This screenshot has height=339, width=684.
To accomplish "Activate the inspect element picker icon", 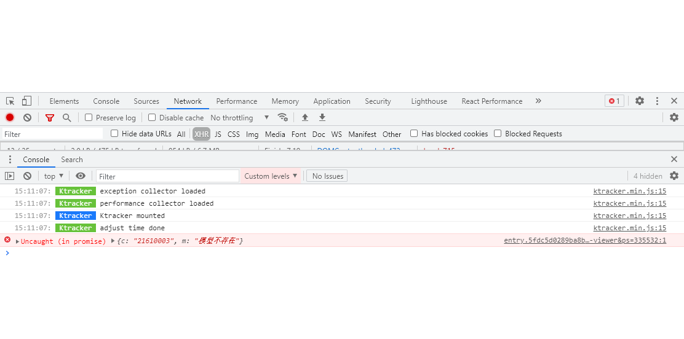I will 10,101.
